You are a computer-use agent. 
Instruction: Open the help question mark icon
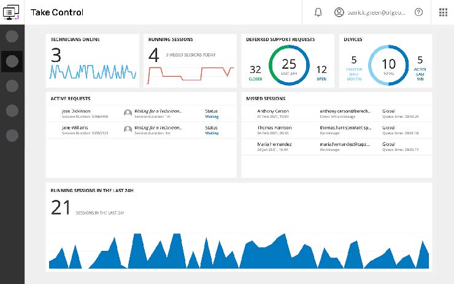tap(419, 12)
